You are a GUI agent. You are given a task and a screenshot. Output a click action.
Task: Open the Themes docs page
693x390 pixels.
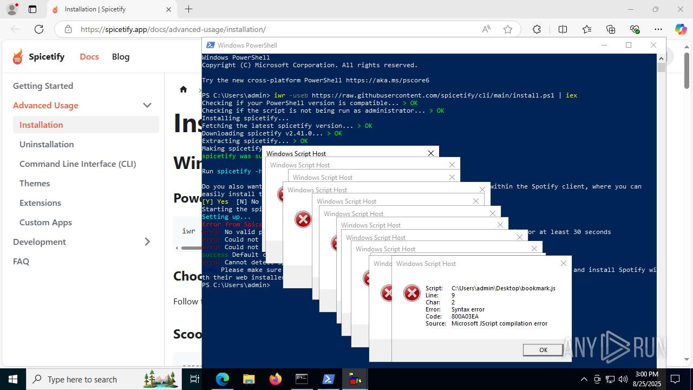(x=35, y=183)
